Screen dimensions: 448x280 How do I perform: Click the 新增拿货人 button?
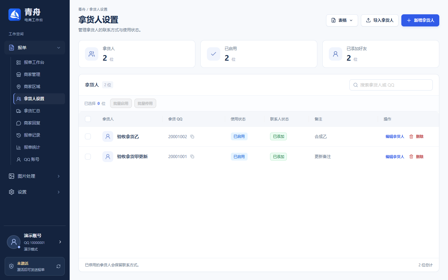420,20
